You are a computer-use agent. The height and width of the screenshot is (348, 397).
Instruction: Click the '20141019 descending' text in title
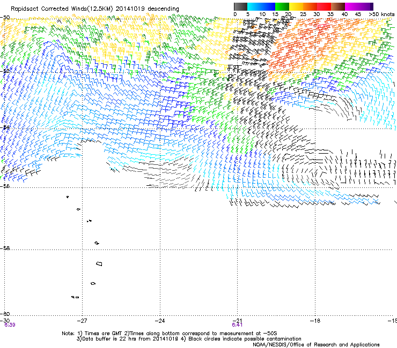[147, 9]
